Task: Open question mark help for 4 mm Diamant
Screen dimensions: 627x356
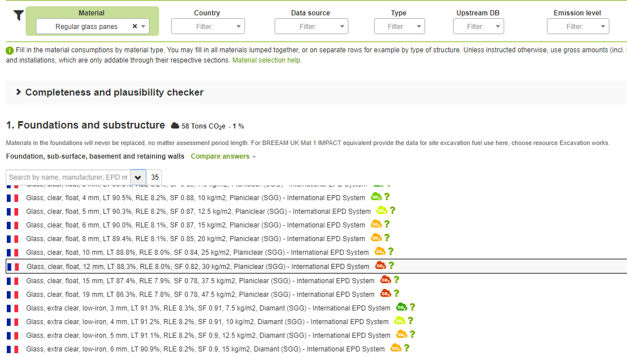Action: (x=410, y=320)
